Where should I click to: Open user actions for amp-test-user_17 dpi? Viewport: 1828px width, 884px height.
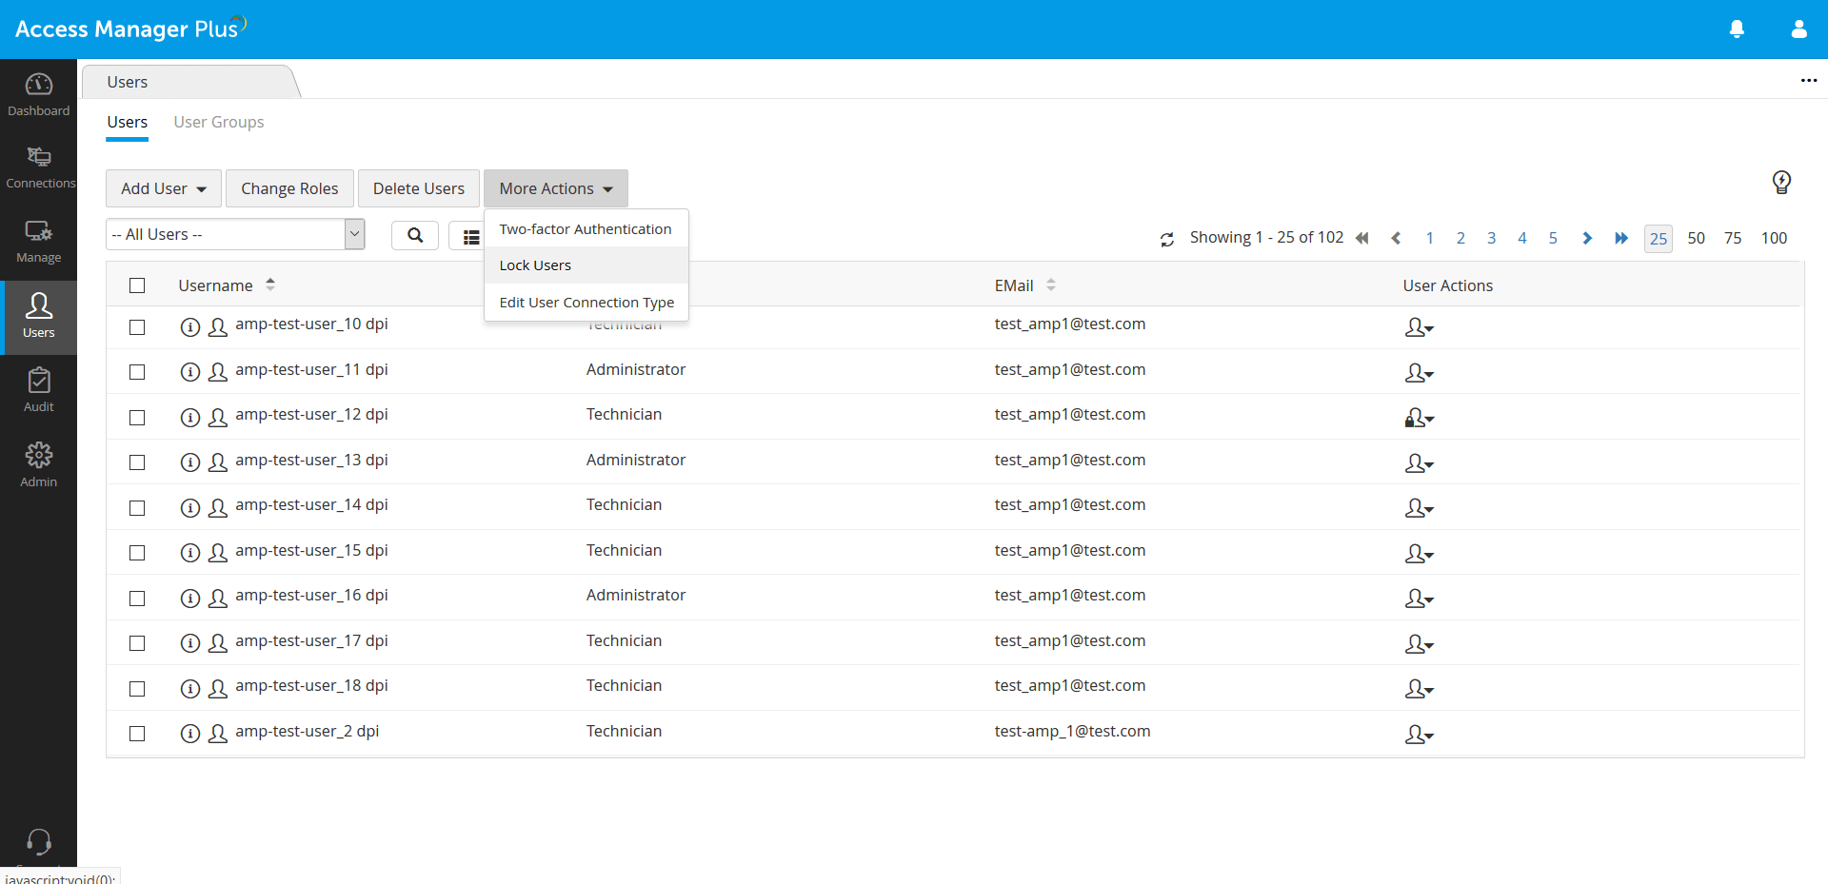click(1419, 644)
